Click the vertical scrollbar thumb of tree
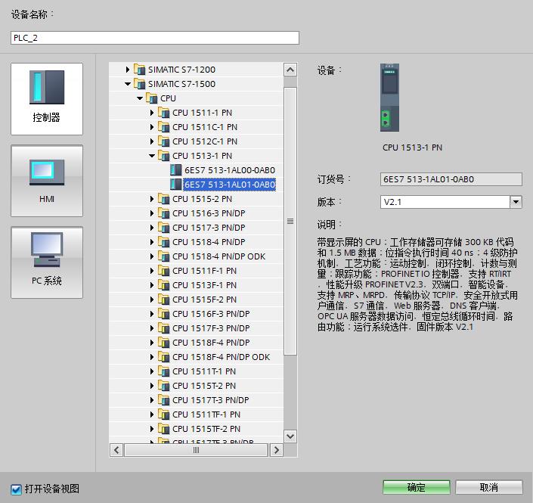Screen dimensions: 533x503 [x=290, y=222]
